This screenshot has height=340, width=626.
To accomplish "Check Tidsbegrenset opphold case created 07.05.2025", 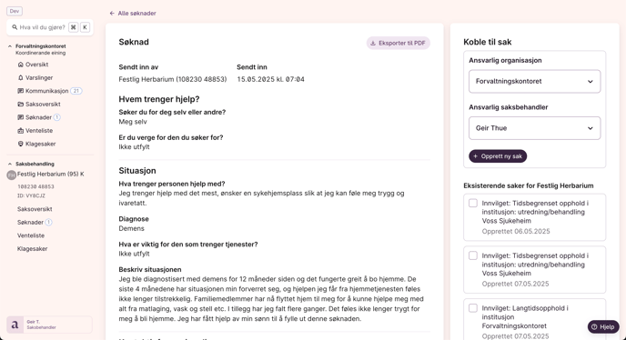I will 473,255.
